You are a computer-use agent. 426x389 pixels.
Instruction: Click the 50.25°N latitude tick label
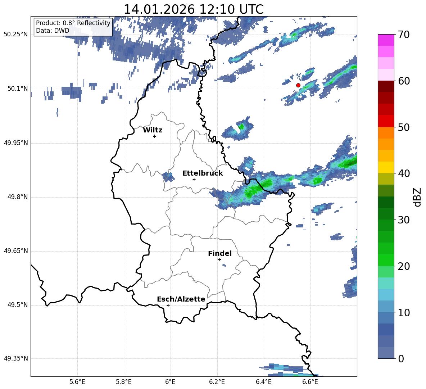click(x=16, y=35)
